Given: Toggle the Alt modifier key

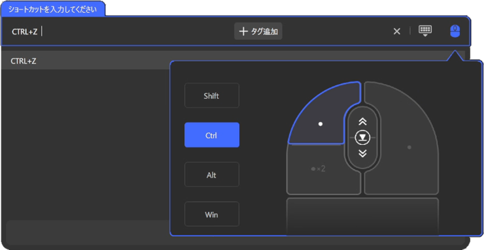Looking at the screenshot, I should coord(211,175).
